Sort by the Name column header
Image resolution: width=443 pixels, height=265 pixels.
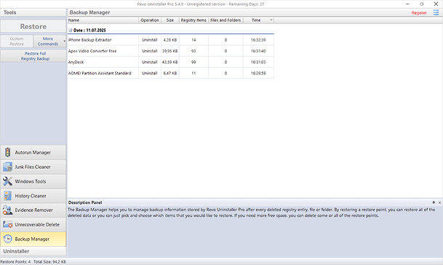click(103, 20)
